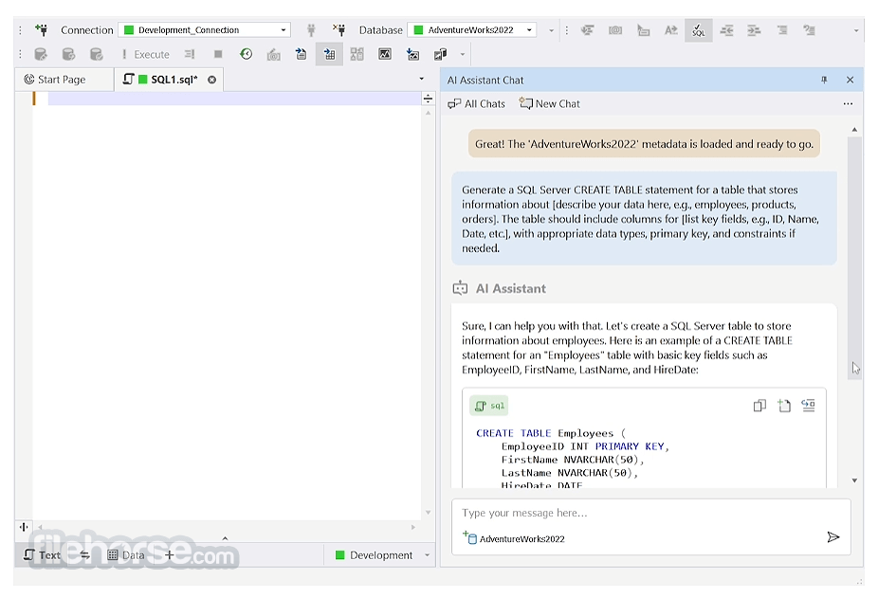
Task: Click the Decrease Indent icon
Action: tap(726, 30)
